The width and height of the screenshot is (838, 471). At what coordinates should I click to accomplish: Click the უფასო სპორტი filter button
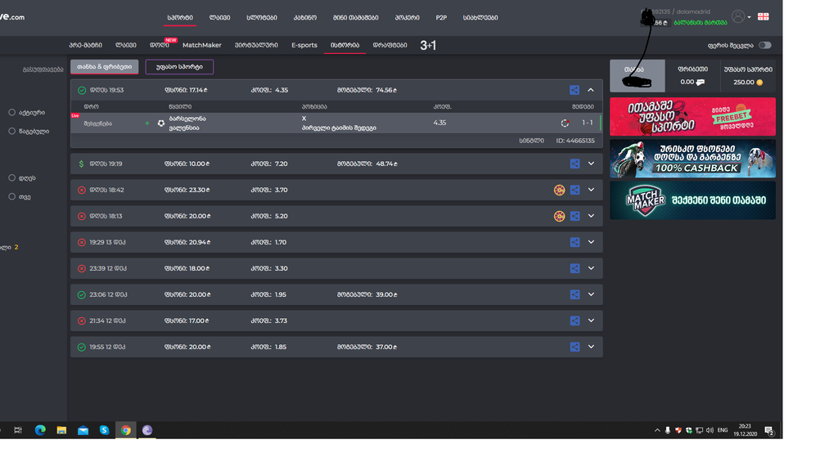click(x=179, y=67)
